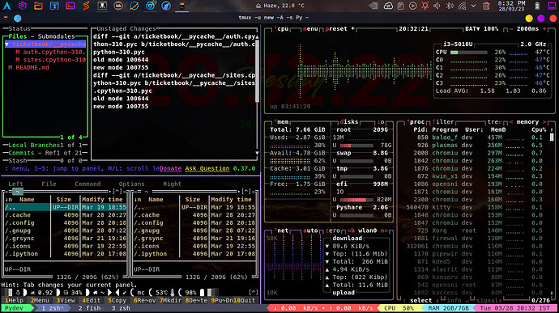Open the purple terminal icon in top panel
This screenshot has width=559, height=313.
pyautogui.click(x=70, y=6)
